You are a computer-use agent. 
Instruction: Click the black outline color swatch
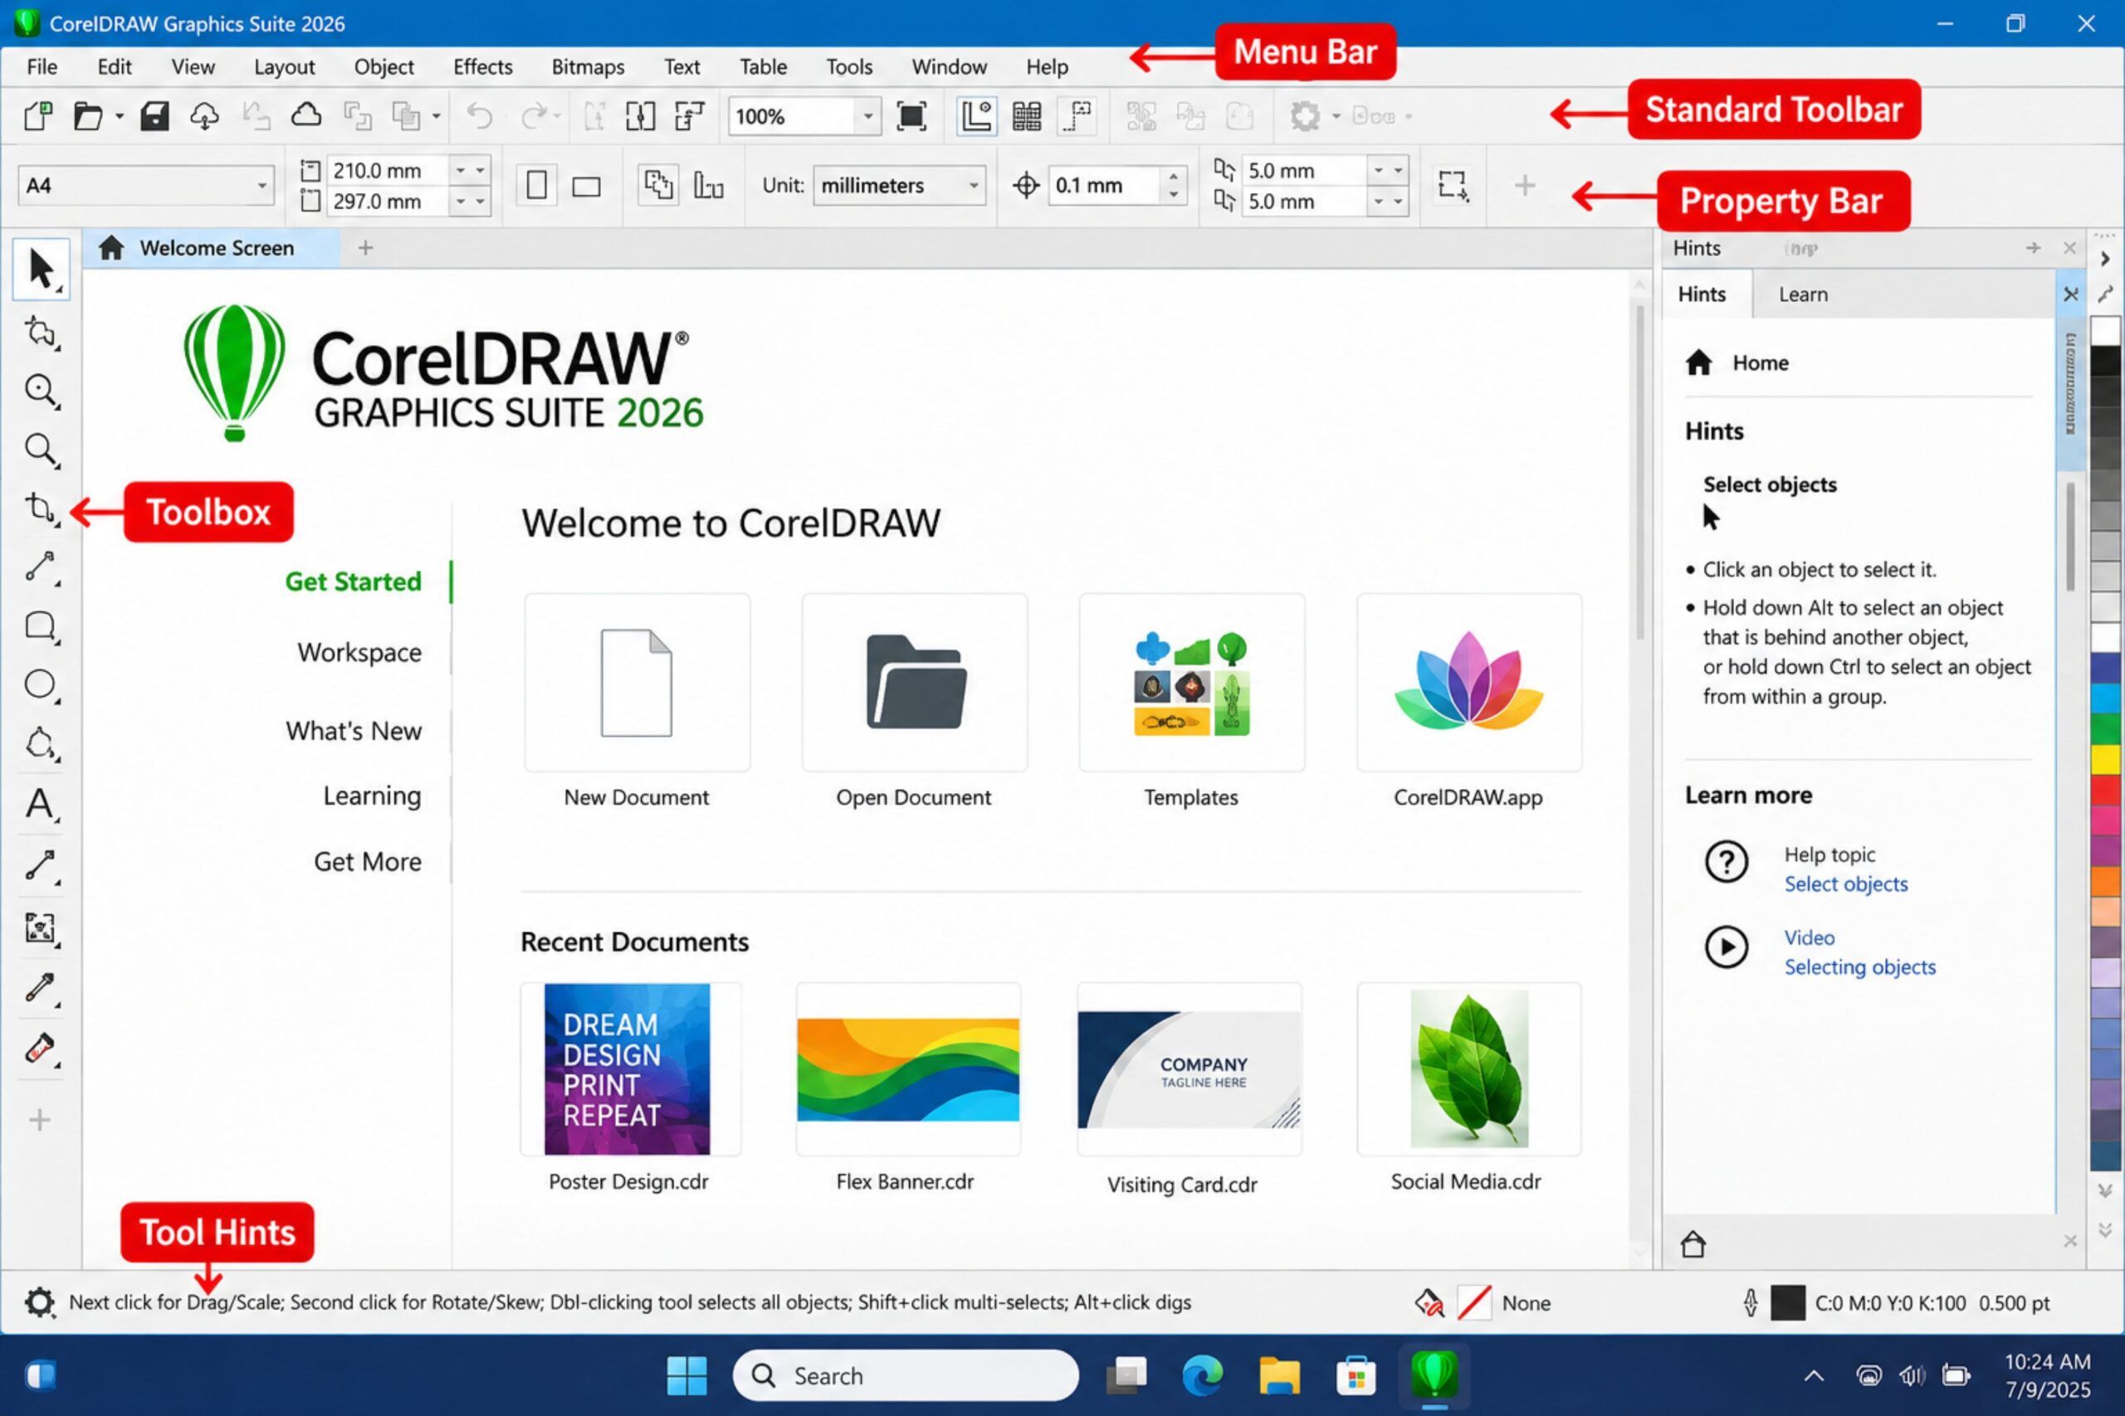tap(1786, 1302)
